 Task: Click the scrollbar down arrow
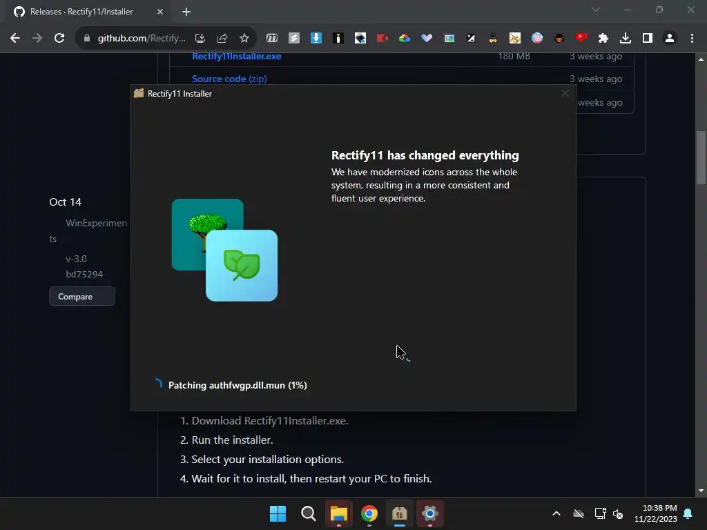coord(701,491)
